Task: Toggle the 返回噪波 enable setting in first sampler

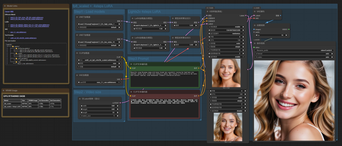Action: 227,57
